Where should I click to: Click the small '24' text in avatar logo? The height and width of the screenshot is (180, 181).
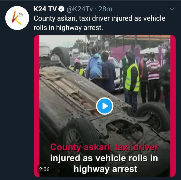coord(21,15)
